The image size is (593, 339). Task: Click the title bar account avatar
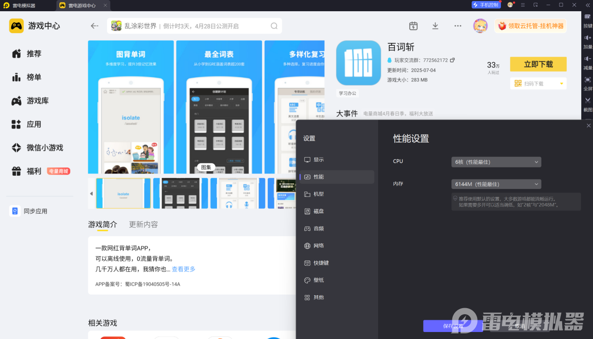click(510, 5)
